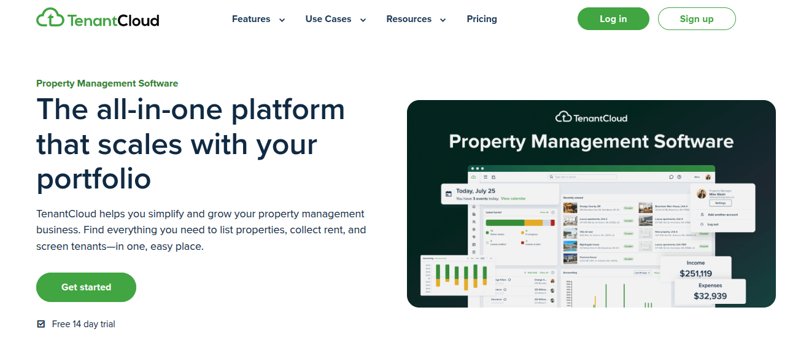Open the Use Cases menu
The height and width of the screenshot is (345, 790).
click(x=328, y=19)
